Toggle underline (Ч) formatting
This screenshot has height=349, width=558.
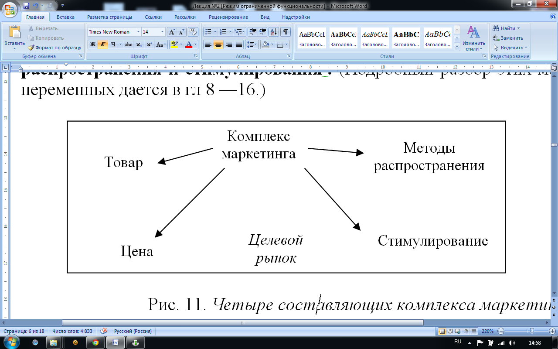(x=113, y=44)
